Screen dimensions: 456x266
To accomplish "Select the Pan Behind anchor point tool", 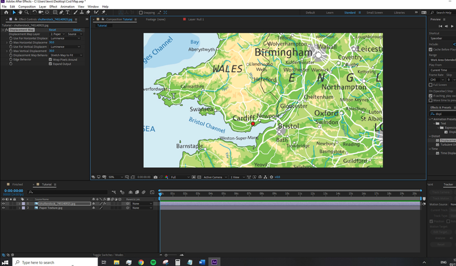I will (x=47, y=12).
